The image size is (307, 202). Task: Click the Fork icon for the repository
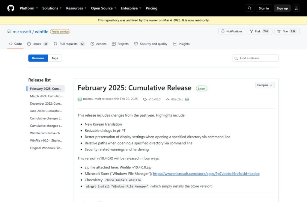click(x=252, y=31)
